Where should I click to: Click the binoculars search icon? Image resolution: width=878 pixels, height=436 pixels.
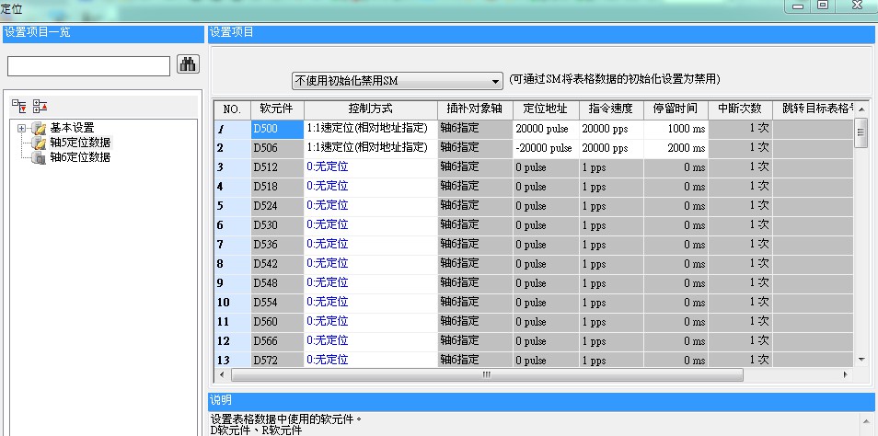click(x=188, y=64)
